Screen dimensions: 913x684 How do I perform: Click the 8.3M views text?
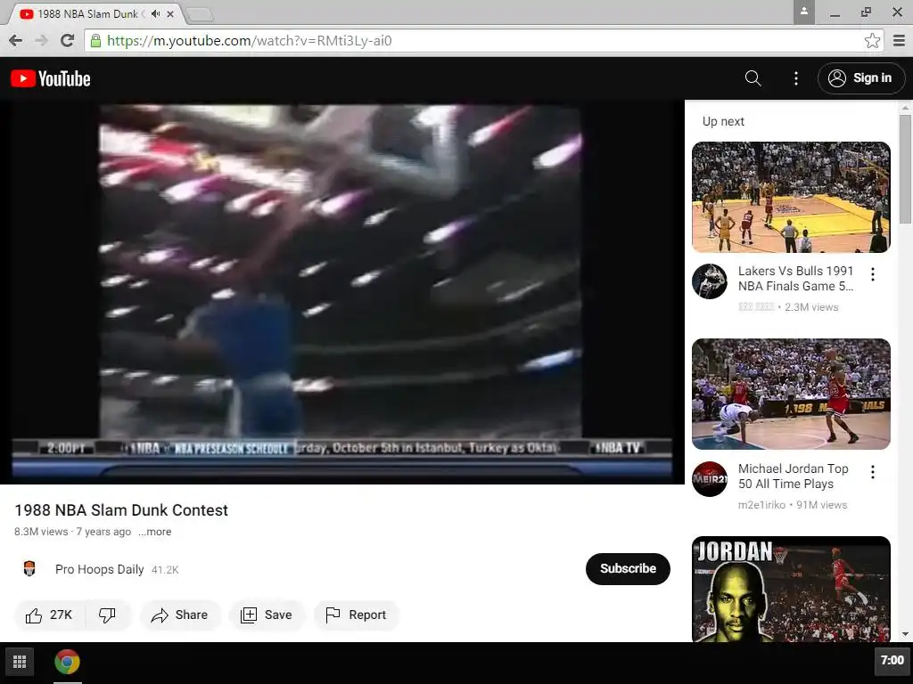tap(41, 532)
